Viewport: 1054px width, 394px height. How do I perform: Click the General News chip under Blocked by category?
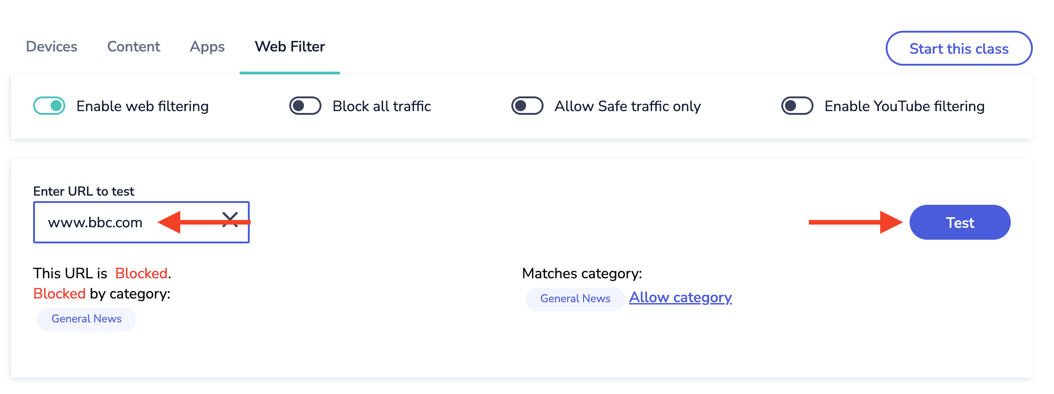86,319
